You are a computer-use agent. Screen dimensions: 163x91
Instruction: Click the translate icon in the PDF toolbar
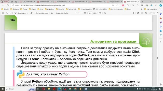52,13
